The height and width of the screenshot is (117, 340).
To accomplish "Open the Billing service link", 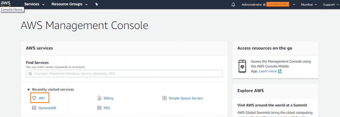I will click(108, 98).
